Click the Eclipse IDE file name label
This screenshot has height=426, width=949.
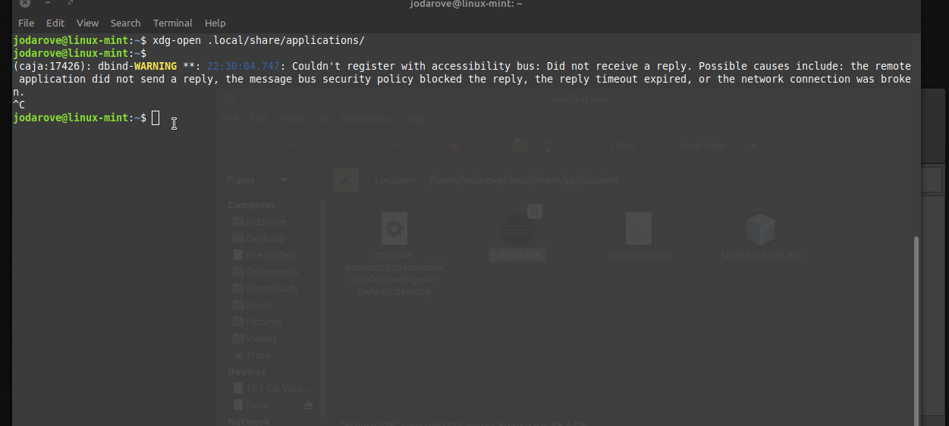click(516, 255)
